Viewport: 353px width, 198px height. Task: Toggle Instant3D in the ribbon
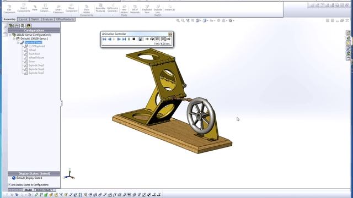[x=170, y=8]
